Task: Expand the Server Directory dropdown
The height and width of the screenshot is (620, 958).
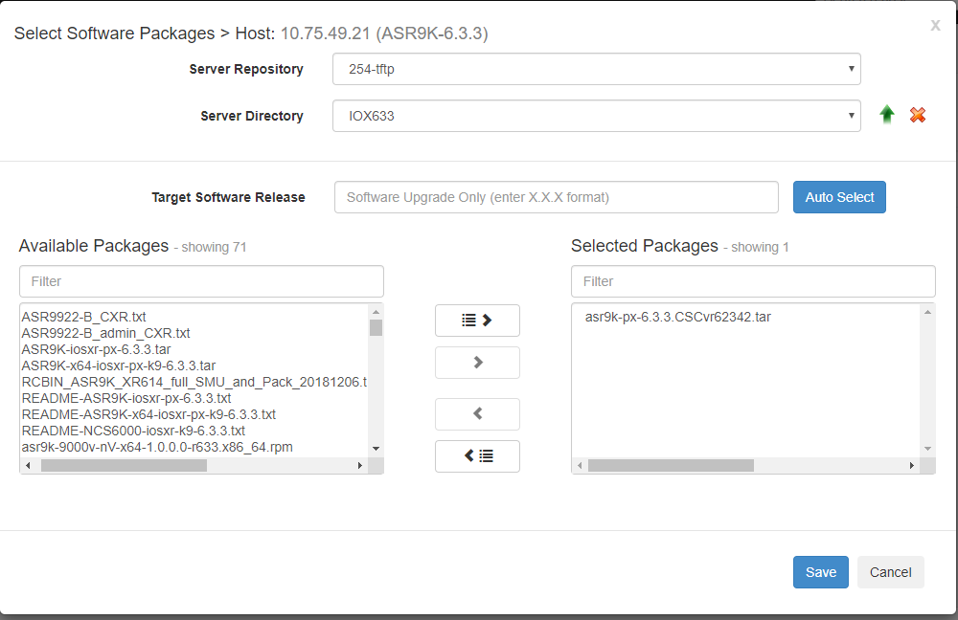Action: pos(596,116)
